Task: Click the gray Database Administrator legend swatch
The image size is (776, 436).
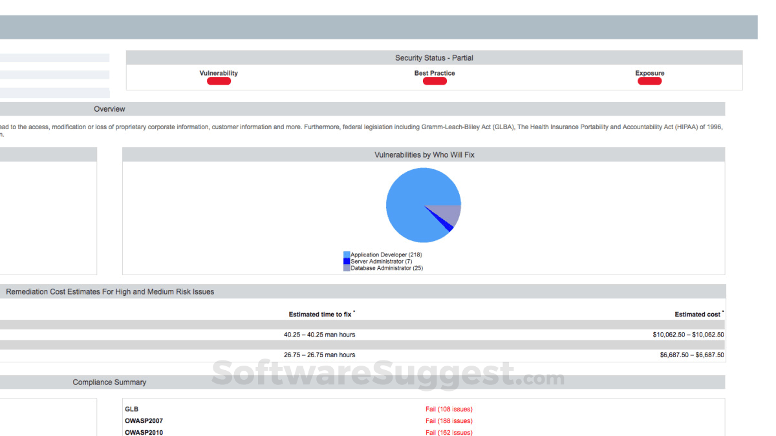Action: 345,267
